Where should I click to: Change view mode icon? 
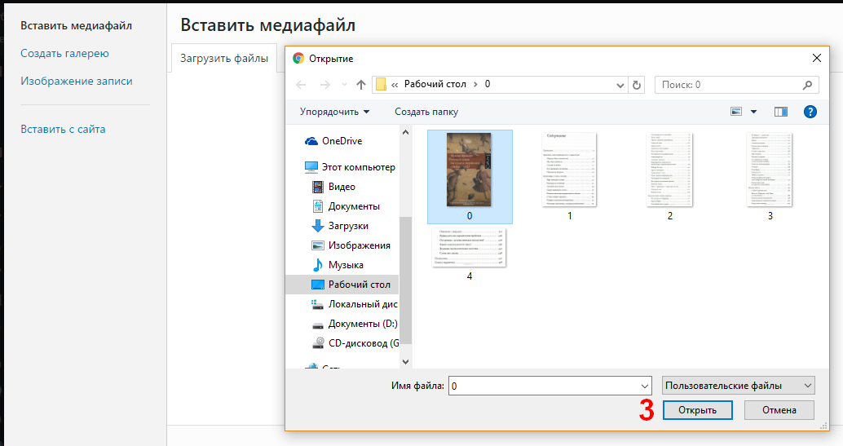pos(736,112)
